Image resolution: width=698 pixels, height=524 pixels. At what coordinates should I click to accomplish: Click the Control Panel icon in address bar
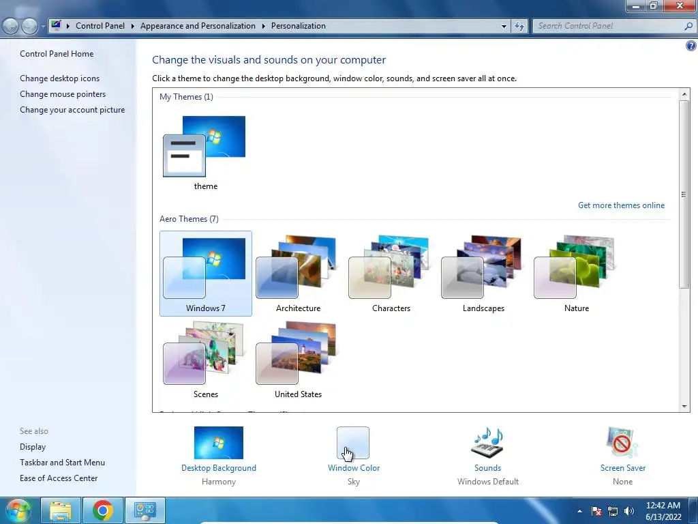point(56,25)
